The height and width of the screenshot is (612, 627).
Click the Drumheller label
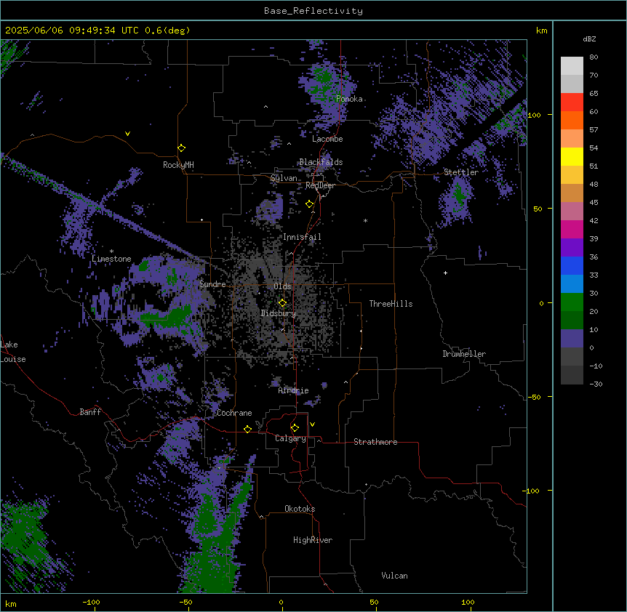tap(464, 354)
